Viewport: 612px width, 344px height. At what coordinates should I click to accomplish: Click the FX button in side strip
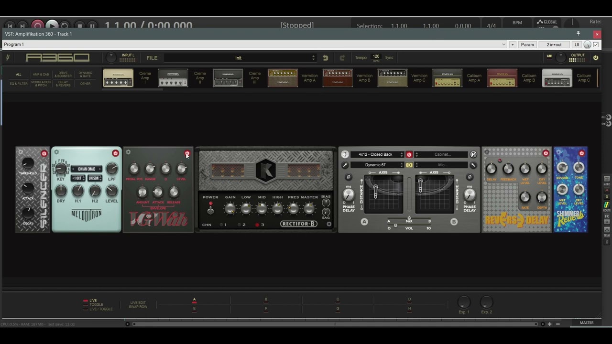pos(607,216)
